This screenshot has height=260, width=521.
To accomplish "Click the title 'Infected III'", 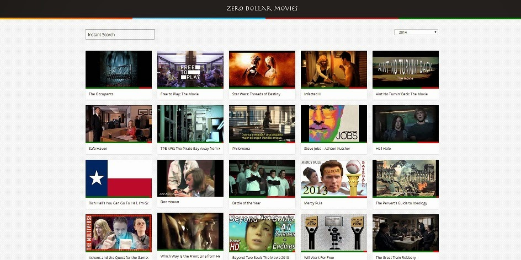I will 312,94.
